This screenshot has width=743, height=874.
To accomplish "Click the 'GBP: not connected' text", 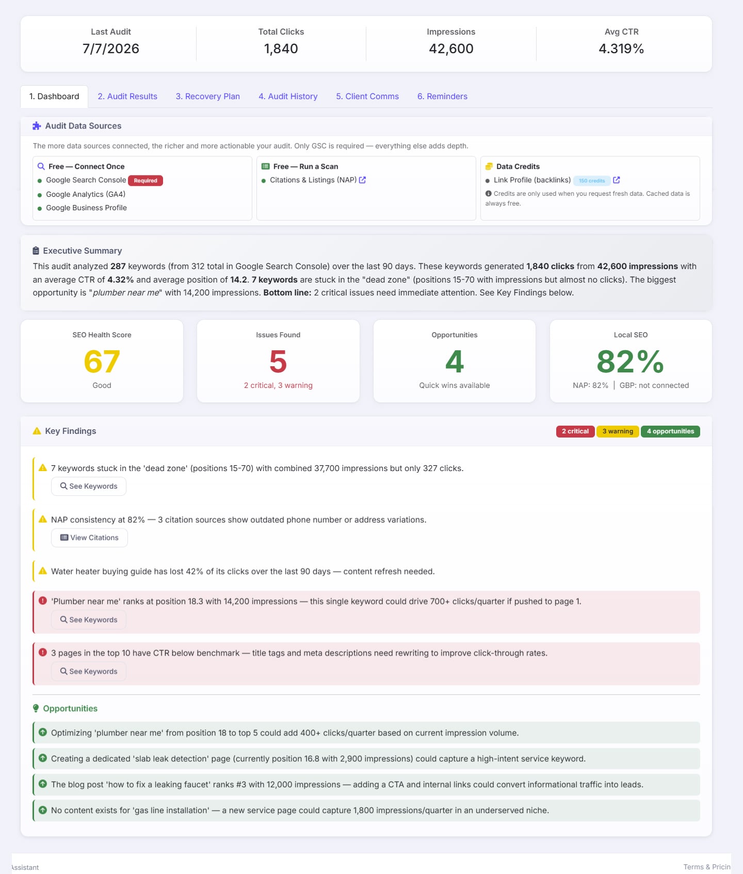I will click(x=654, y=385).
